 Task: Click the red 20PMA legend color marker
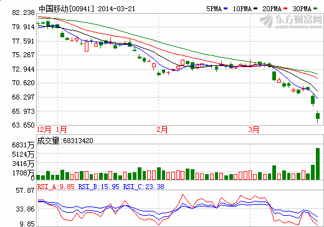click(x=285, y=9)
